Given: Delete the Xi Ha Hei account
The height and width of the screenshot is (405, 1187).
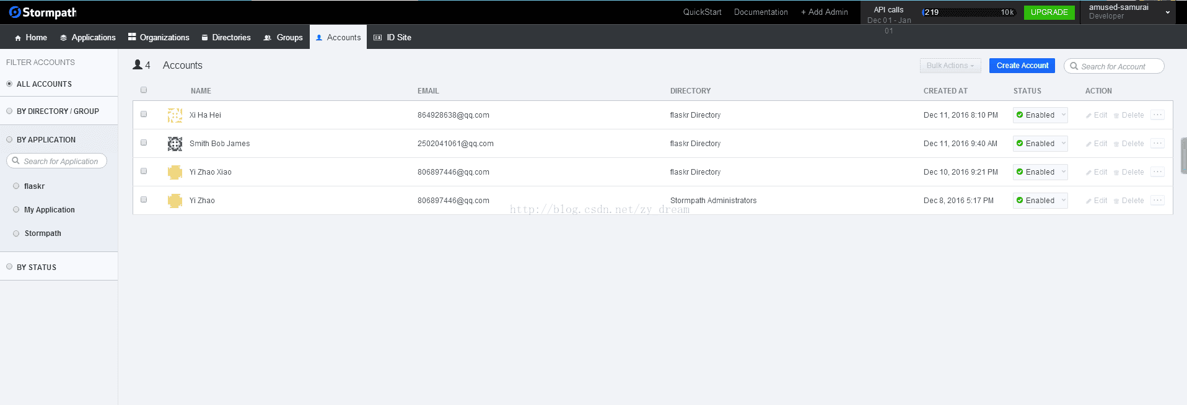Looking at the screenshot, I should point(1129,115).
